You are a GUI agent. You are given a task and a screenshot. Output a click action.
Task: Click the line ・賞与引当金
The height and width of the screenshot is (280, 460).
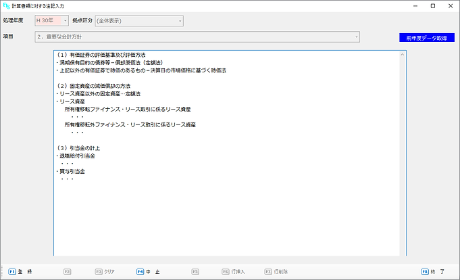[70, 171]
